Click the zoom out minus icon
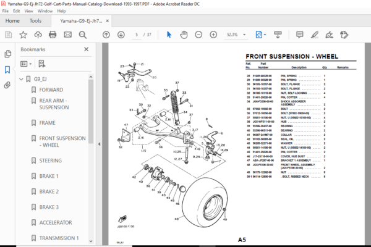The image size is (371, 247). coord(198,35)
